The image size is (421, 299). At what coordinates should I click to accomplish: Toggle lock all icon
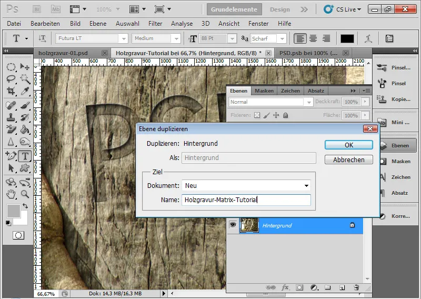pyautogui.click(x=285, y=115)
